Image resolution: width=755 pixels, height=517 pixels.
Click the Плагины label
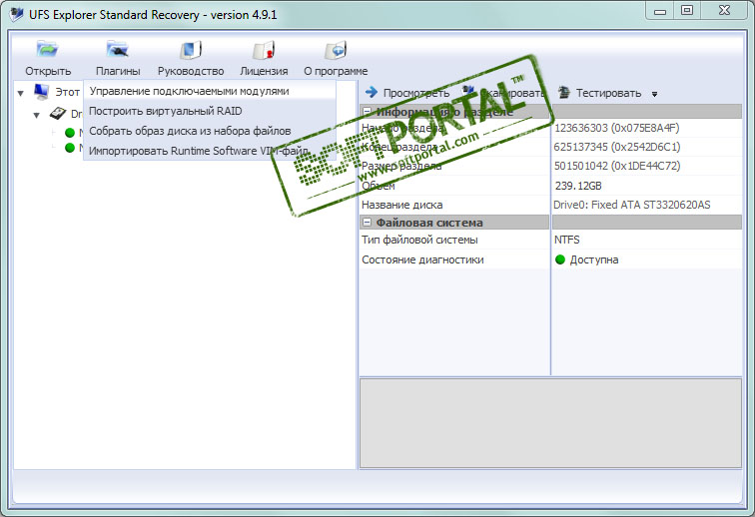pos(118,71)
